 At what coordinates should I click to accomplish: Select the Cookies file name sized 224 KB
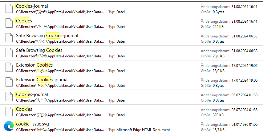tap(24, 21)
